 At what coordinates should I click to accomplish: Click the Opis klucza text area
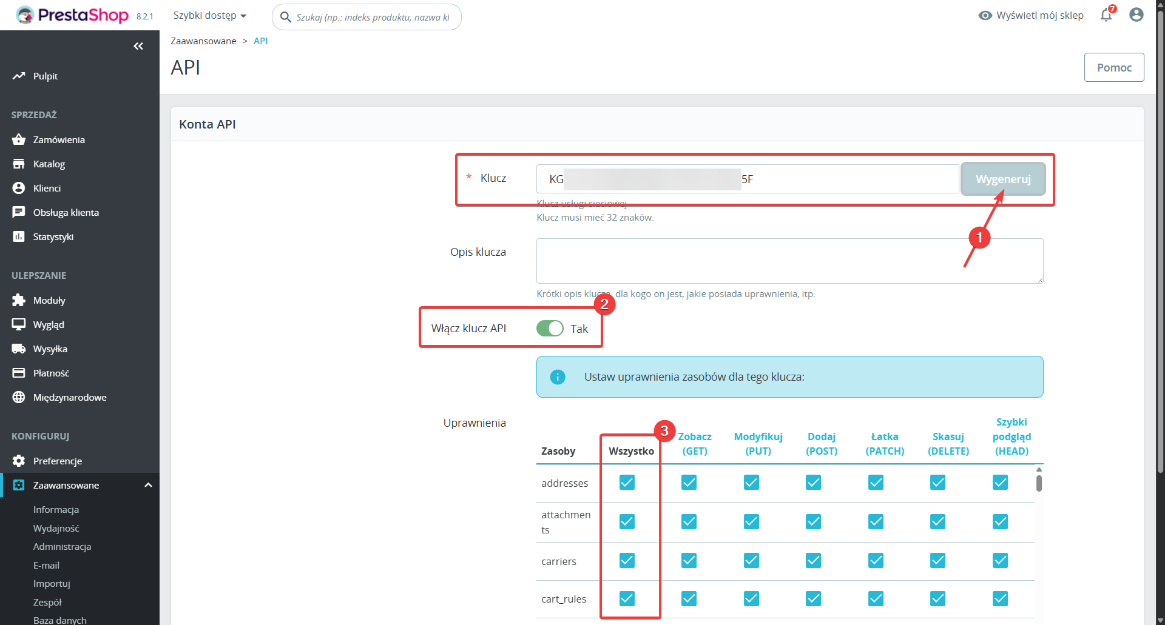pos(789,261)
